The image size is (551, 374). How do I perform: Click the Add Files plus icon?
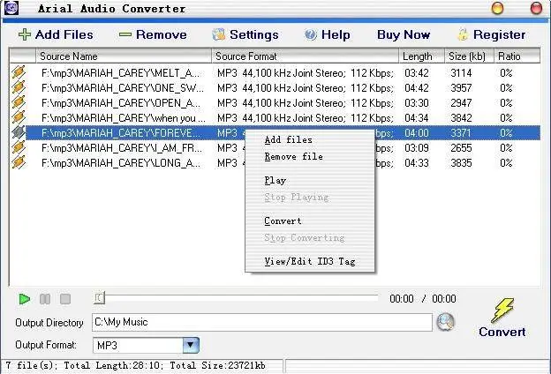point(24,34)
